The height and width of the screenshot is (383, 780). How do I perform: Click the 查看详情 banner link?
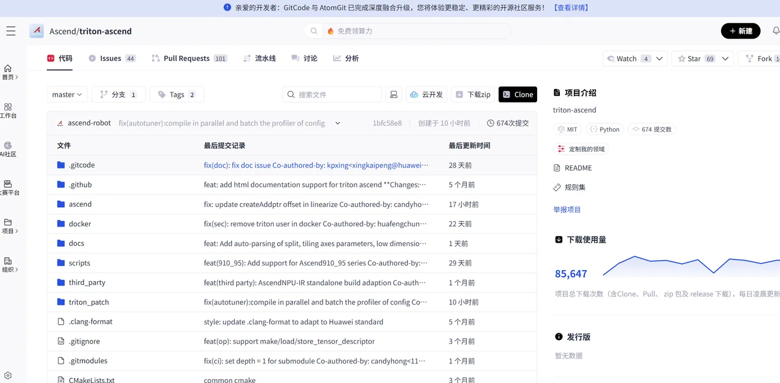[x=571, y=8]
